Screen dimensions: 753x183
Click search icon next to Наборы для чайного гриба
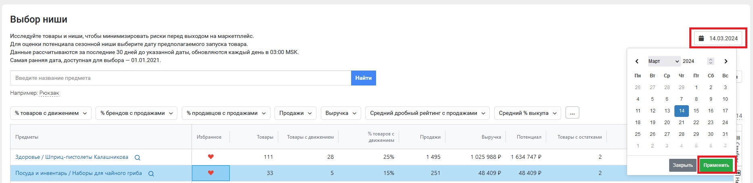pos(151,174)
